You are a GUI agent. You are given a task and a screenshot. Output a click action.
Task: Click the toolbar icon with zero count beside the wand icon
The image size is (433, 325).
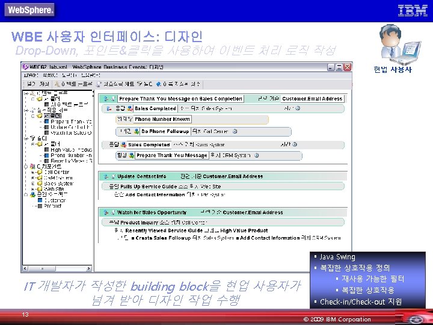[x=58, y=84]
